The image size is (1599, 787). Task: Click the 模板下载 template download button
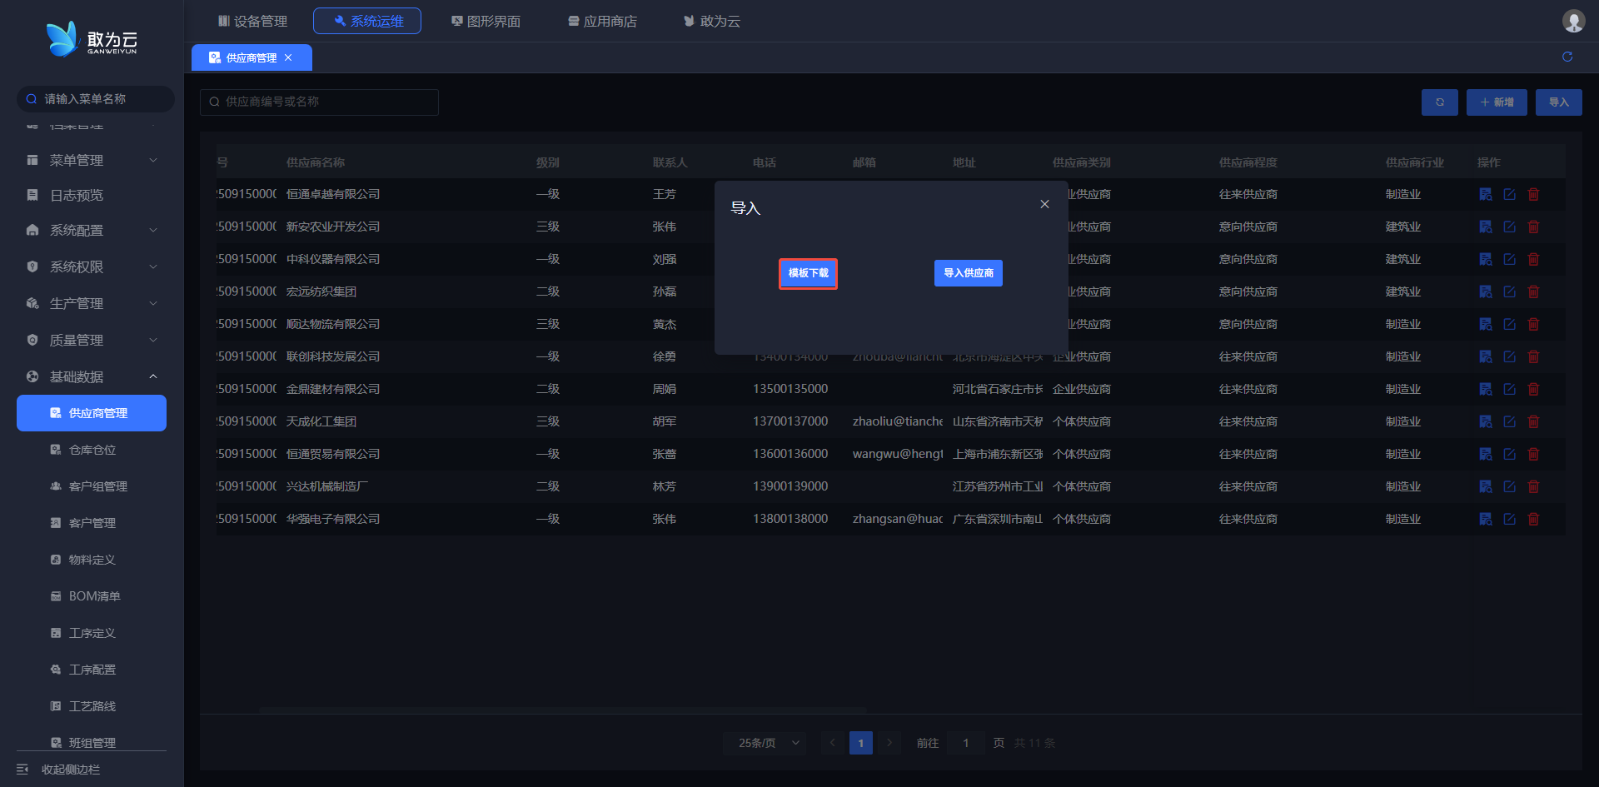point(807,273)
